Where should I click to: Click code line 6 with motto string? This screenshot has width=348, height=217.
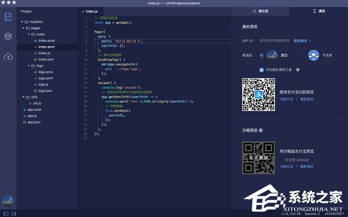pos(163,42)
